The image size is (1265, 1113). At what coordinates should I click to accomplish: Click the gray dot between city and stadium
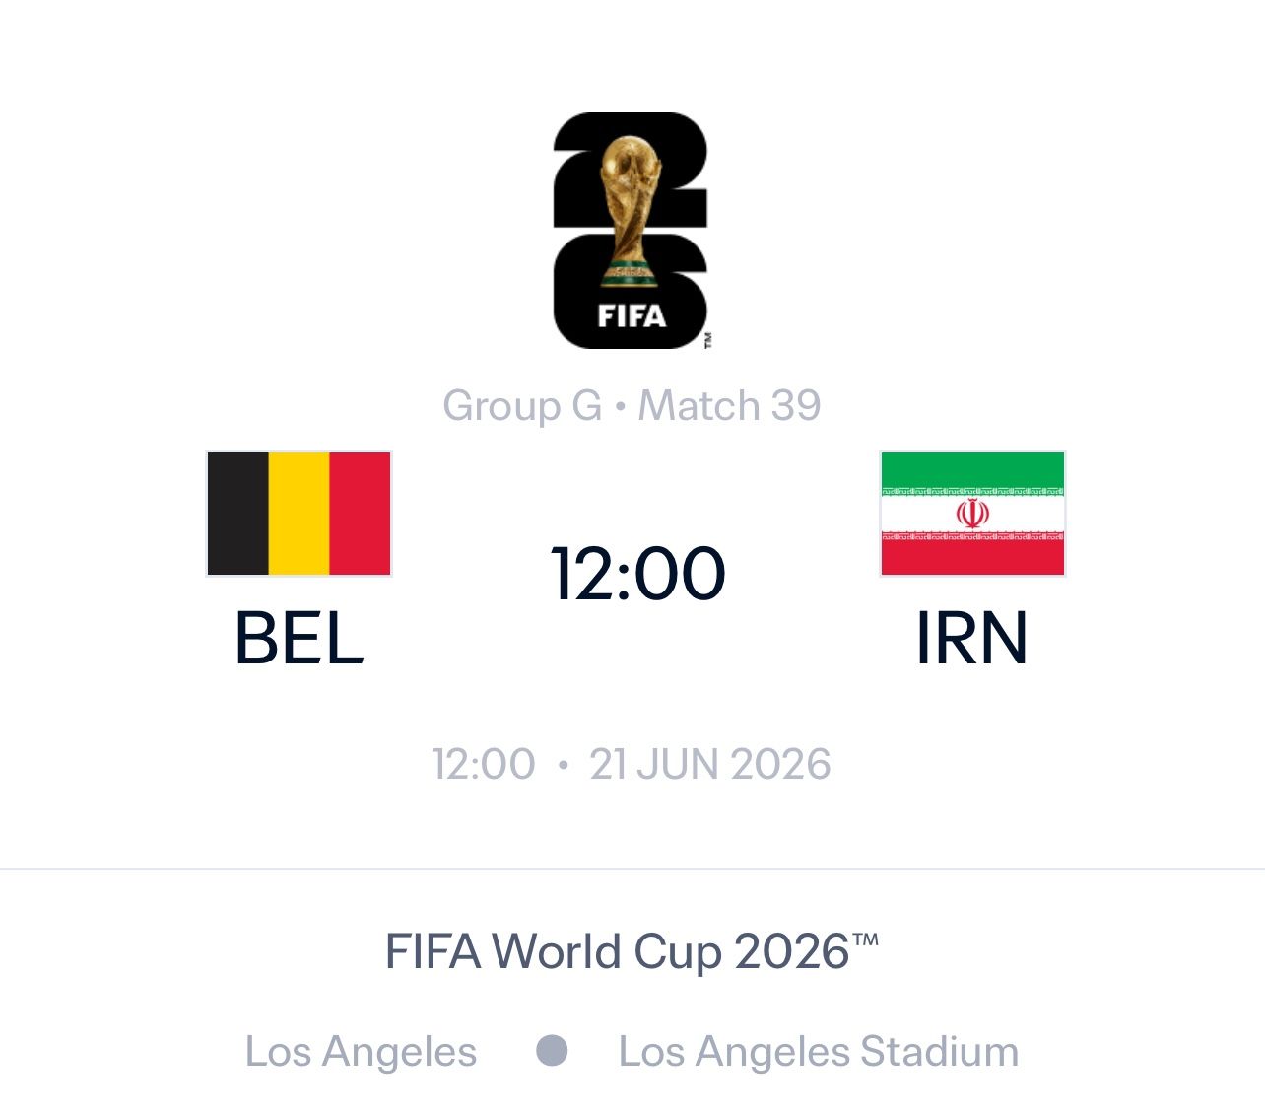(552, 1050)
